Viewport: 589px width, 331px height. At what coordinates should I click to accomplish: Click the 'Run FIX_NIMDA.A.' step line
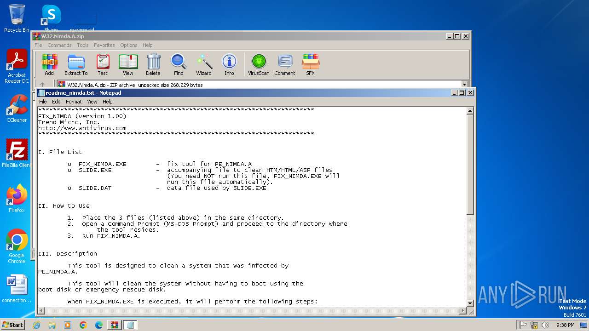pyautogui.click(x=111, y=236)
